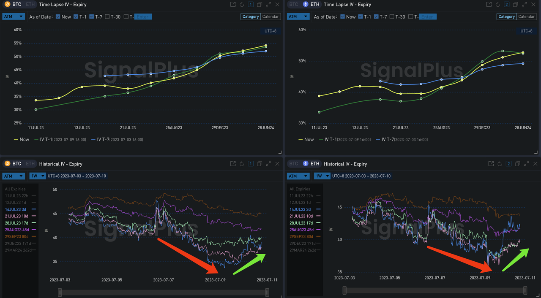Click the duplicate-panel icon in ETH Time Lapse IV
The width and height of the screenshot is (541, 298).
516,5
